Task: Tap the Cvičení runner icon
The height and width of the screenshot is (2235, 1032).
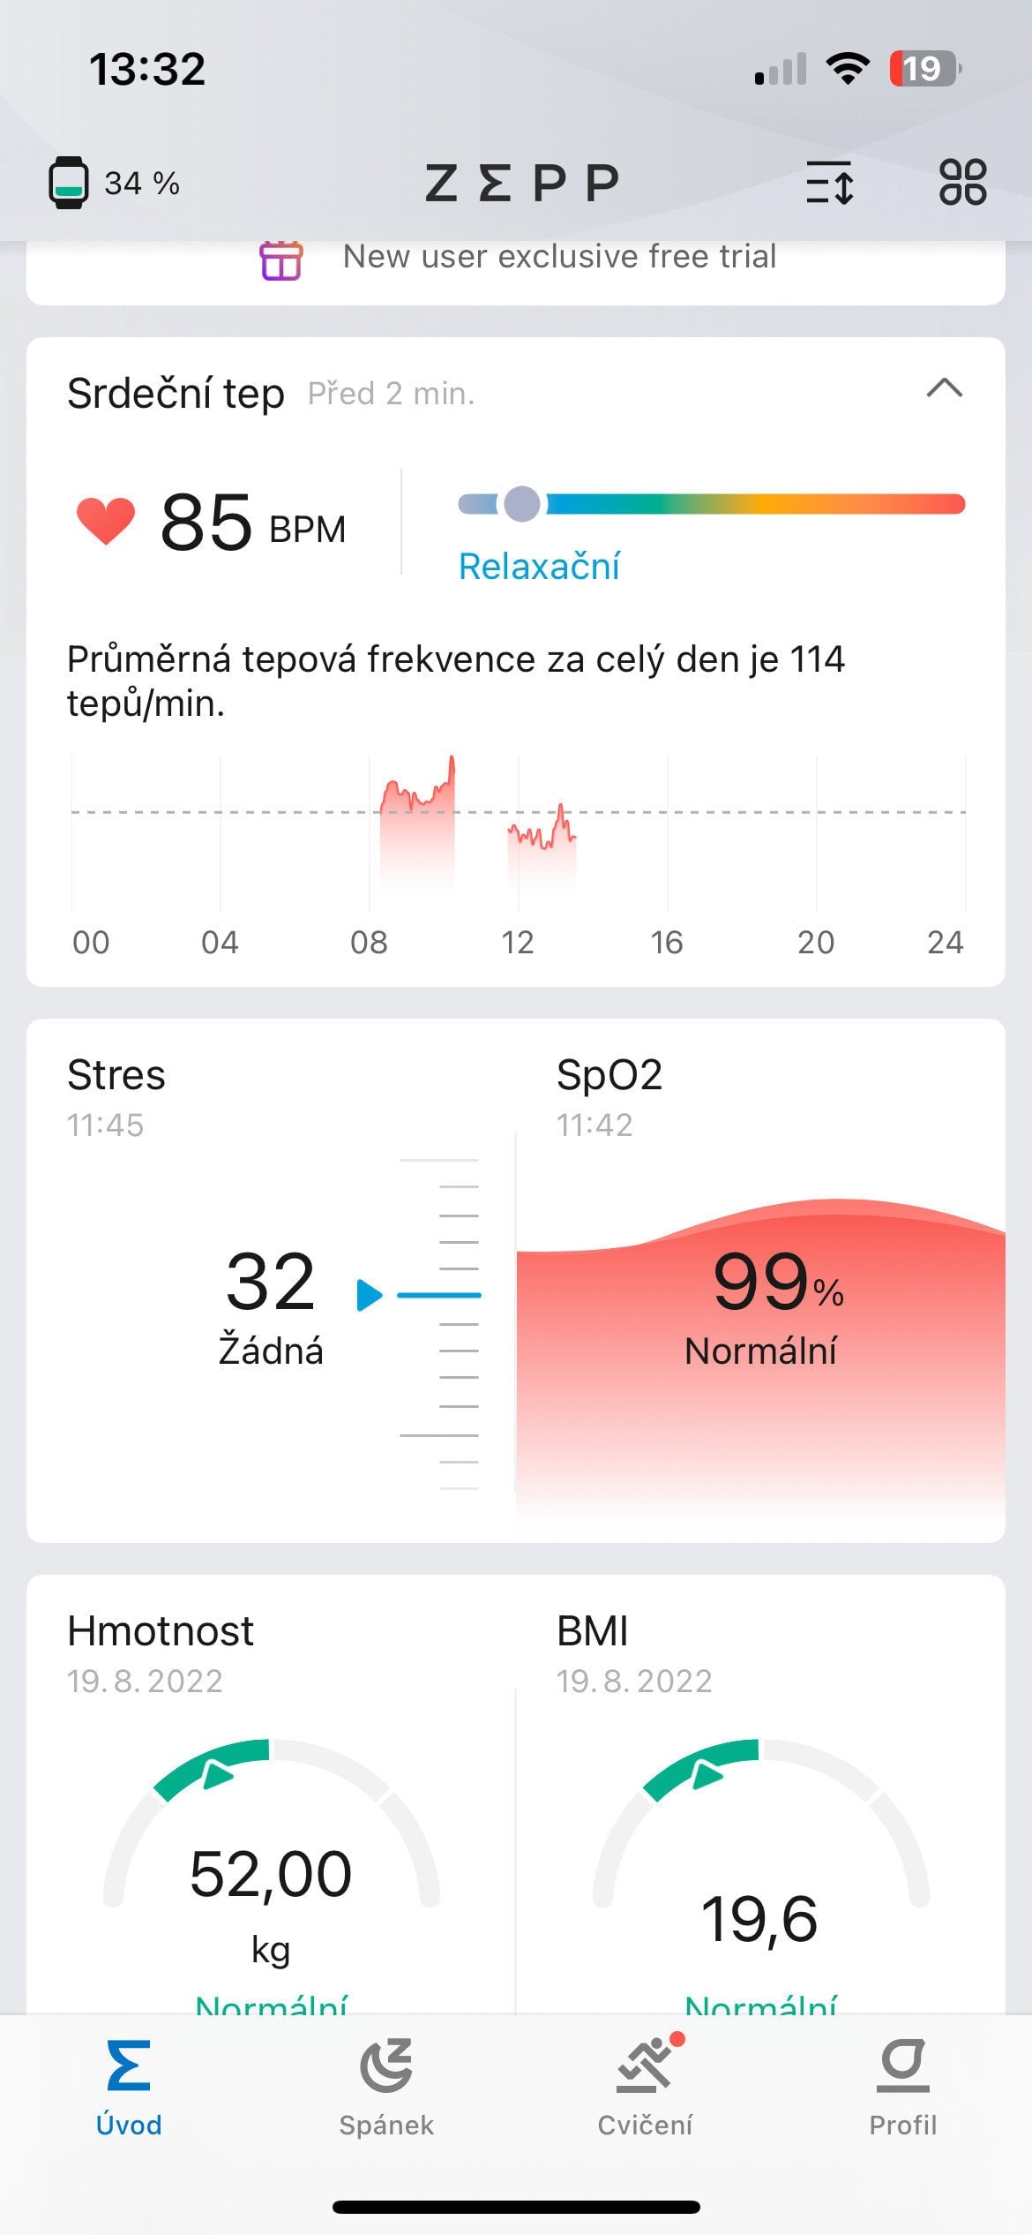Action: point(645,2066)
